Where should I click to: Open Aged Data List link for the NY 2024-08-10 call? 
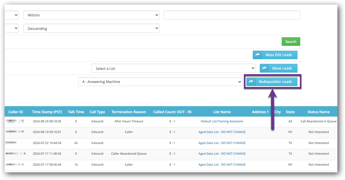[222, 132]
